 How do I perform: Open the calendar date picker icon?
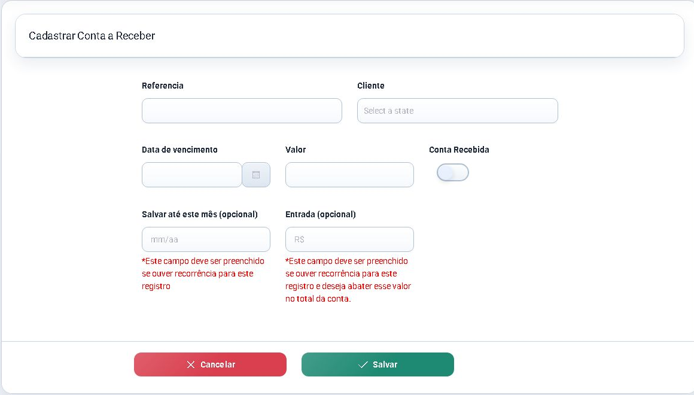(256, 175)
